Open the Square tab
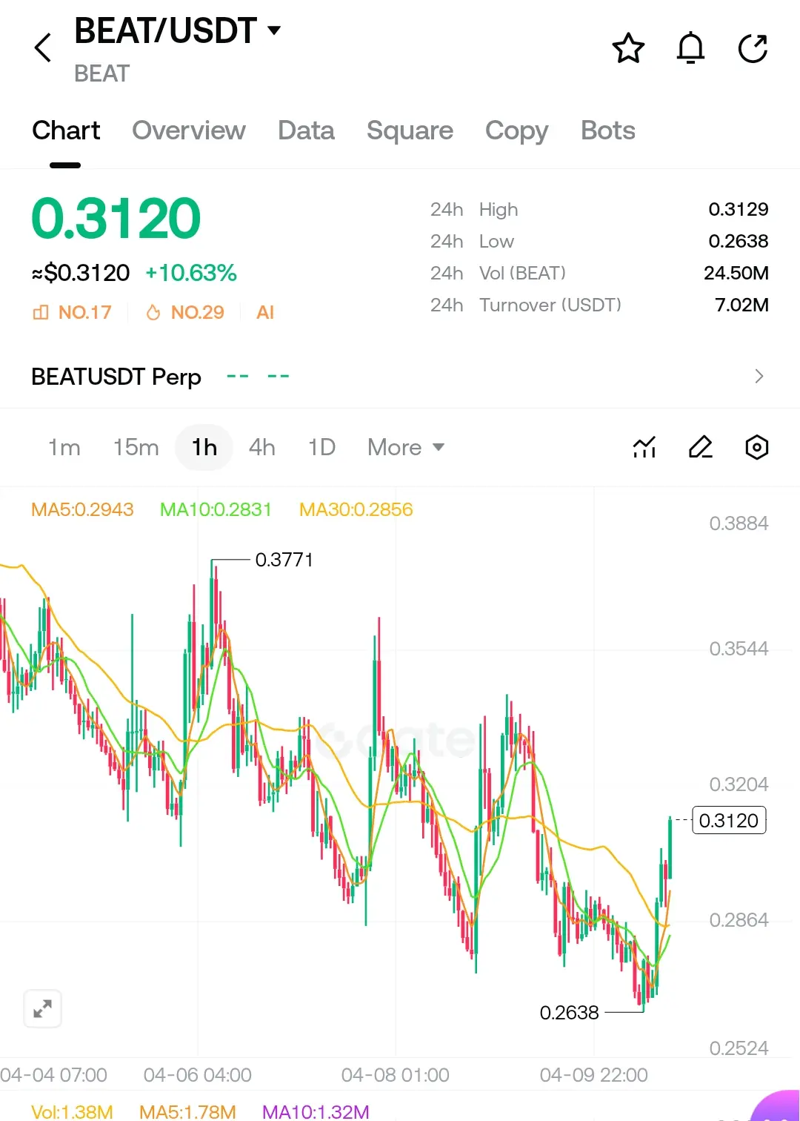Screen dimensions: 800x1121 pyautogui.click(x=410, y=130)
